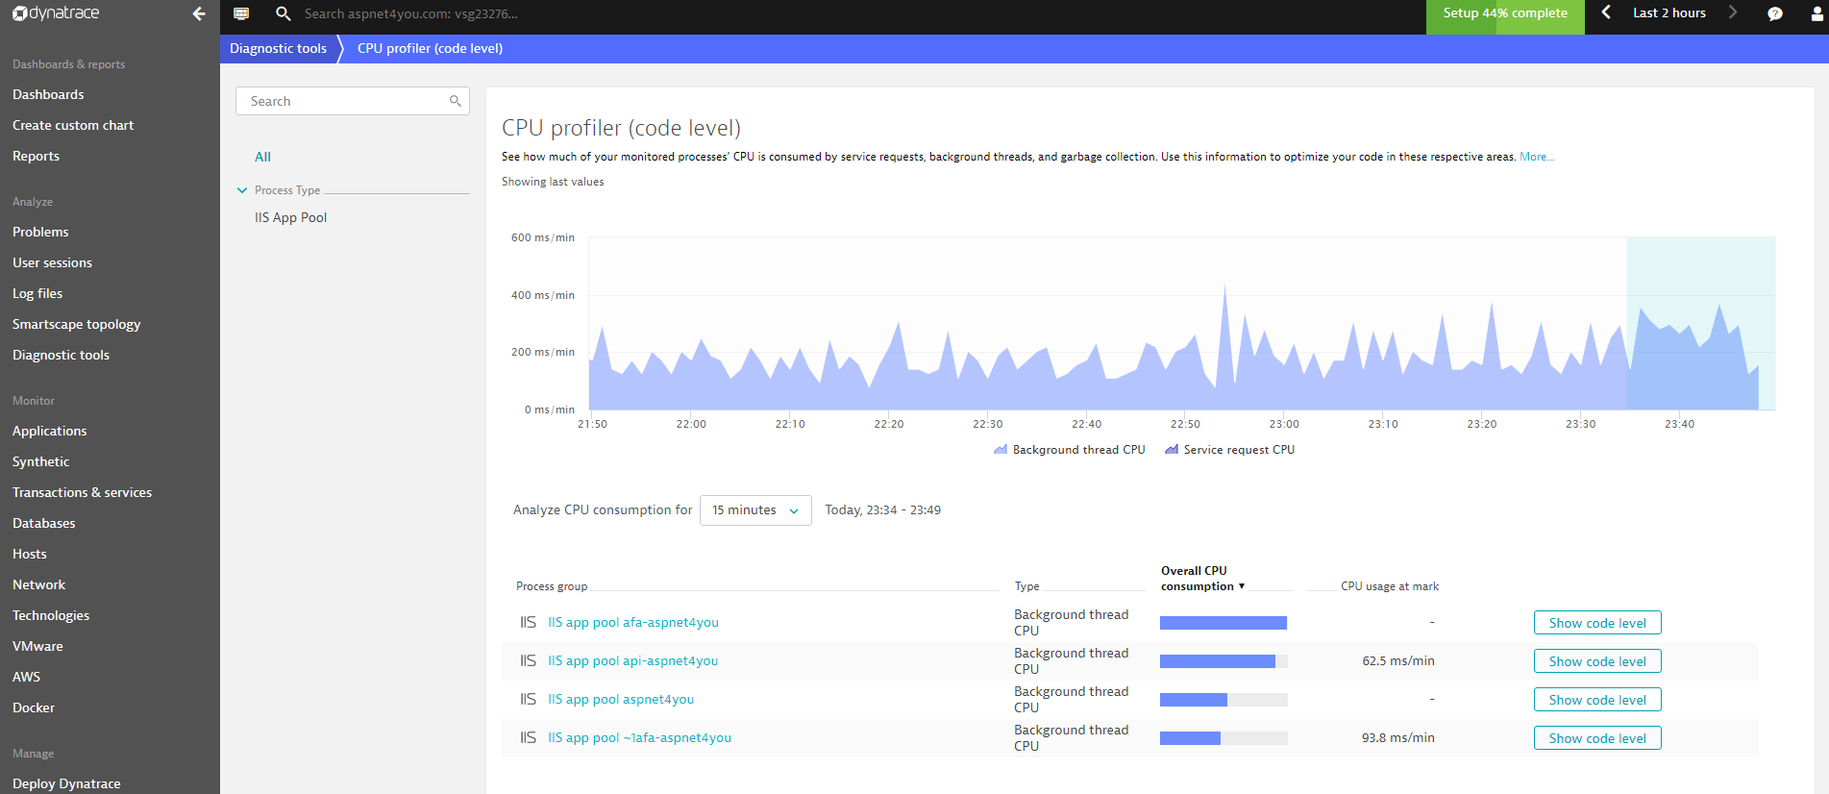Show code level for ~1afa-aspnet4you

(x=1597, y=738)
